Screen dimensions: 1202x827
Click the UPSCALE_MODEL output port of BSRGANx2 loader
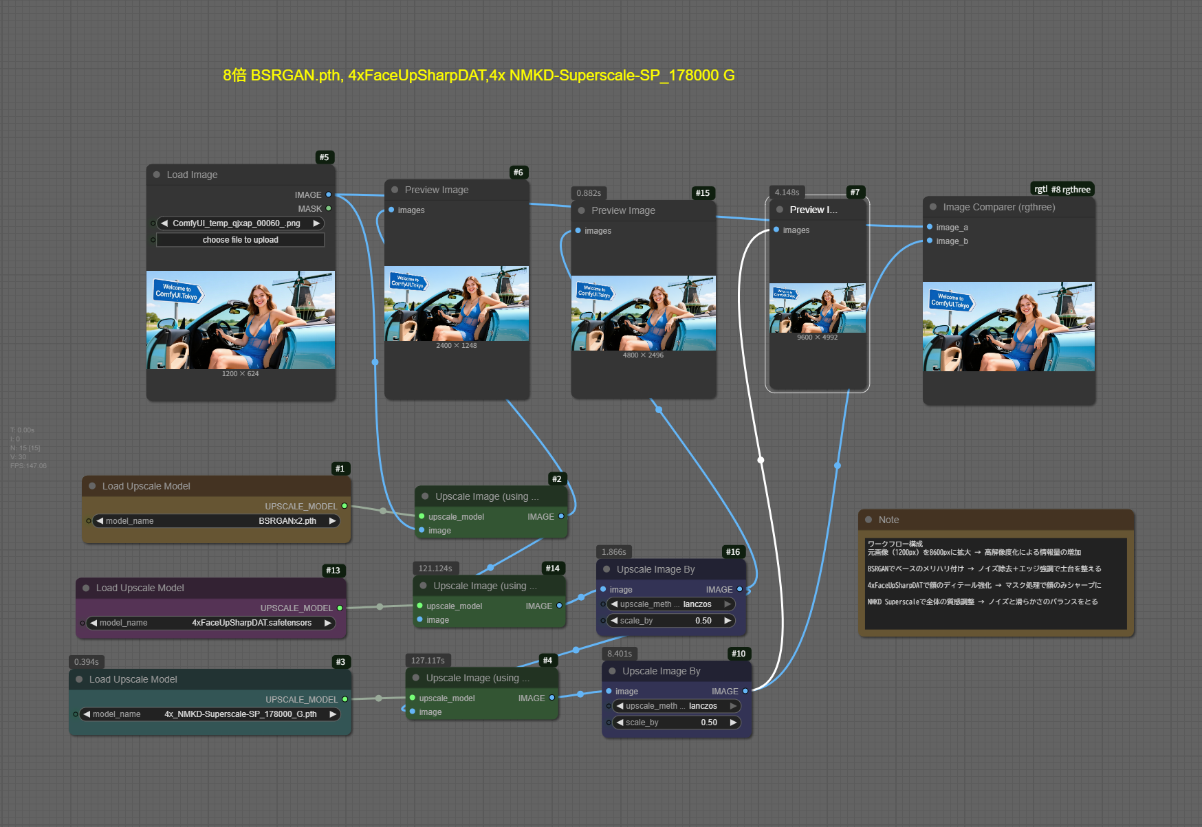[345, 506]
